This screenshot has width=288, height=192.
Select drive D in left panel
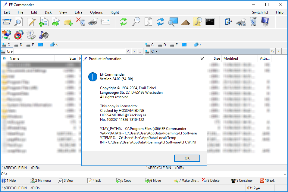tap(19, 45)
